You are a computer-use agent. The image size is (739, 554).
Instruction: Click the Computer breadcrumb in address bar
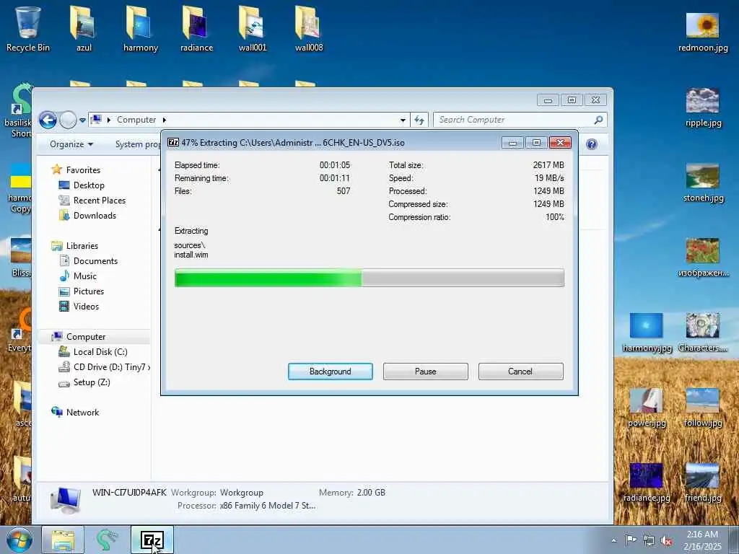(x=136, y=120)
